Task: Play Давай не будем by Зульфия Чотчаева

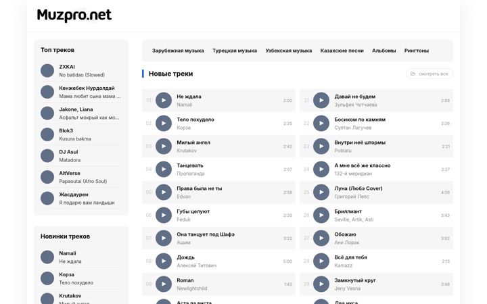Action: pos(321,100)
